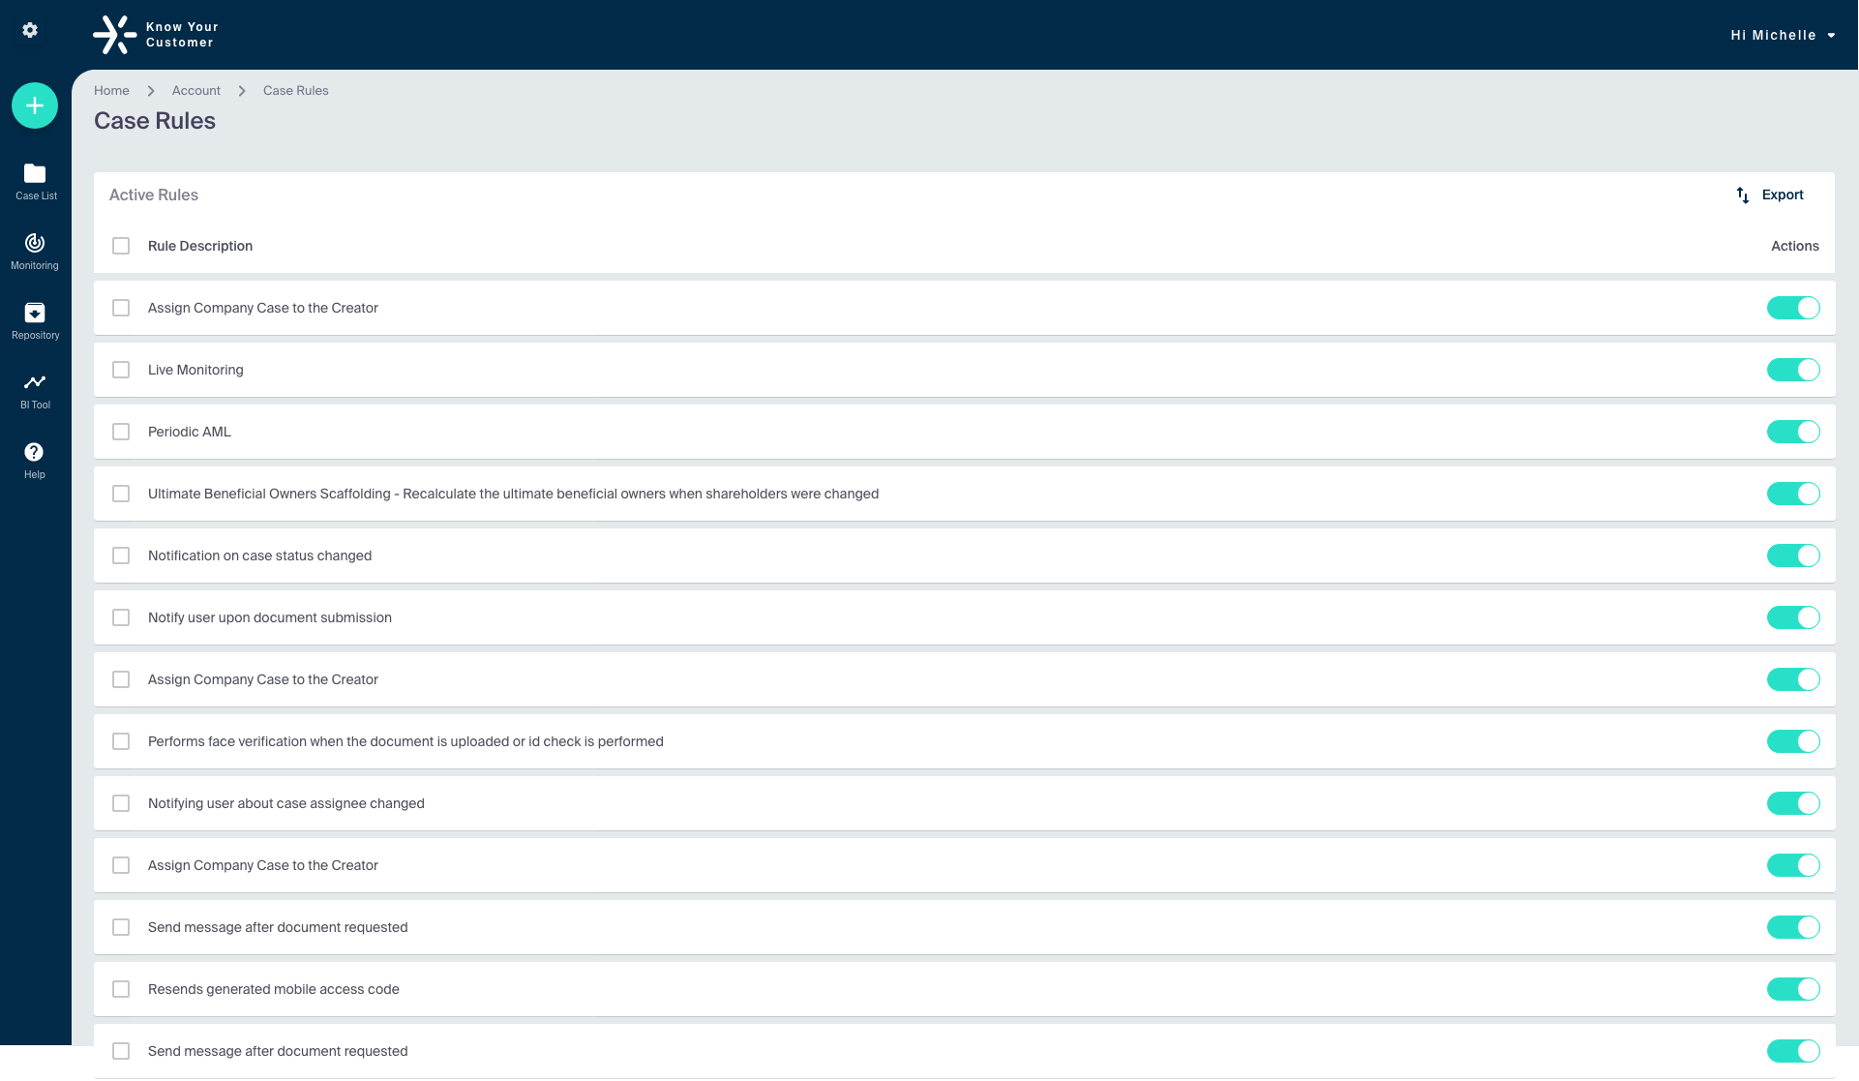Click the Rule Description column header
This screenshot has height=1081, width=1859.
[x=200, y=246]
